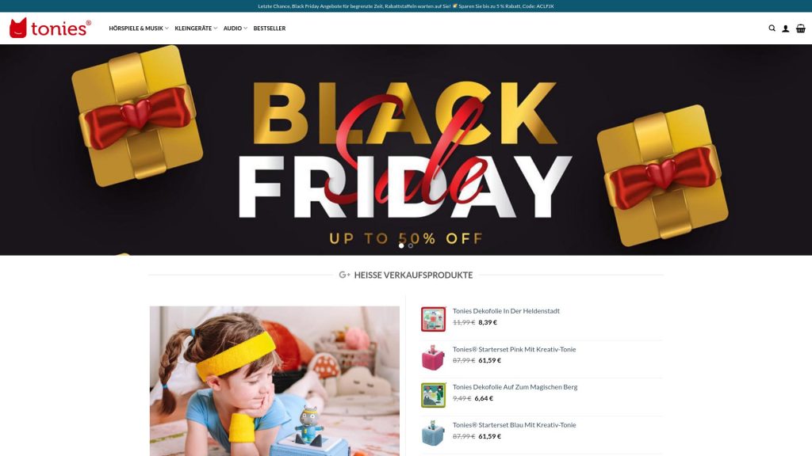Open Tonies Starterset Pink Mit Kreativ-Tonie link
This screenshot has height=456, width=812.
click(514, 349)
